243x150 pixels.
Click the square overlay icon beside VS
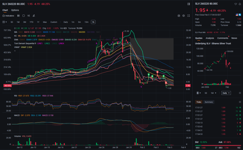(23, 16)
